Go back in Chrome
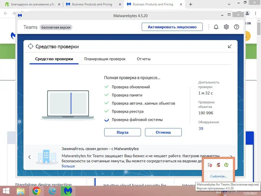 click(x=6, y=13)
